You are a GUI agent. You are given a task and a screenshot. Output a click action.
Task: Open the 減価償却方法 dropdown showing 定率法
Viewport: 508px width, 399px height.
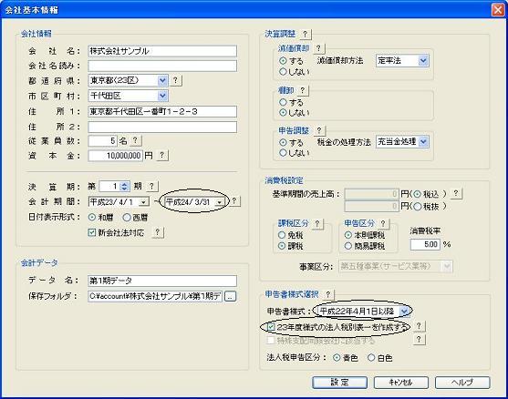tap(423, 60)
